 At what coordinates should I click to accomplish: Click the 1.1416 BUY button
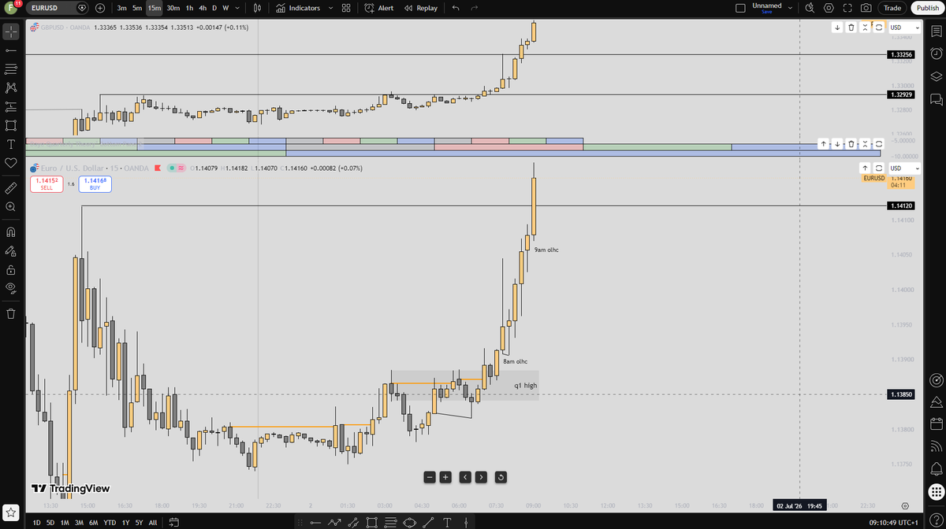[x=95, y=184]
